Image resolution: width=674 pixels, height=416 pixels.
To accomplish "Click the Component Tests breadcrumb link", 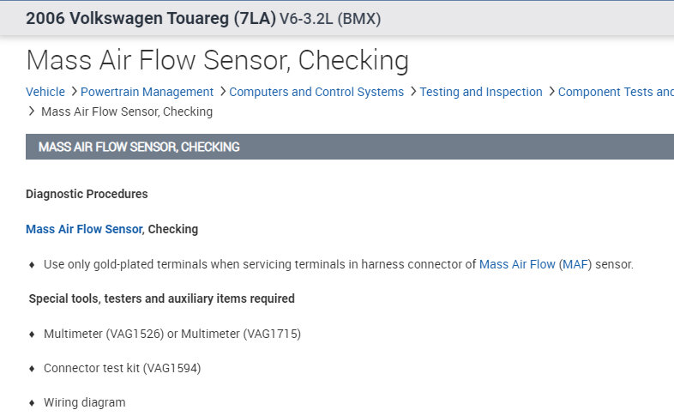I will coord(615,92).
